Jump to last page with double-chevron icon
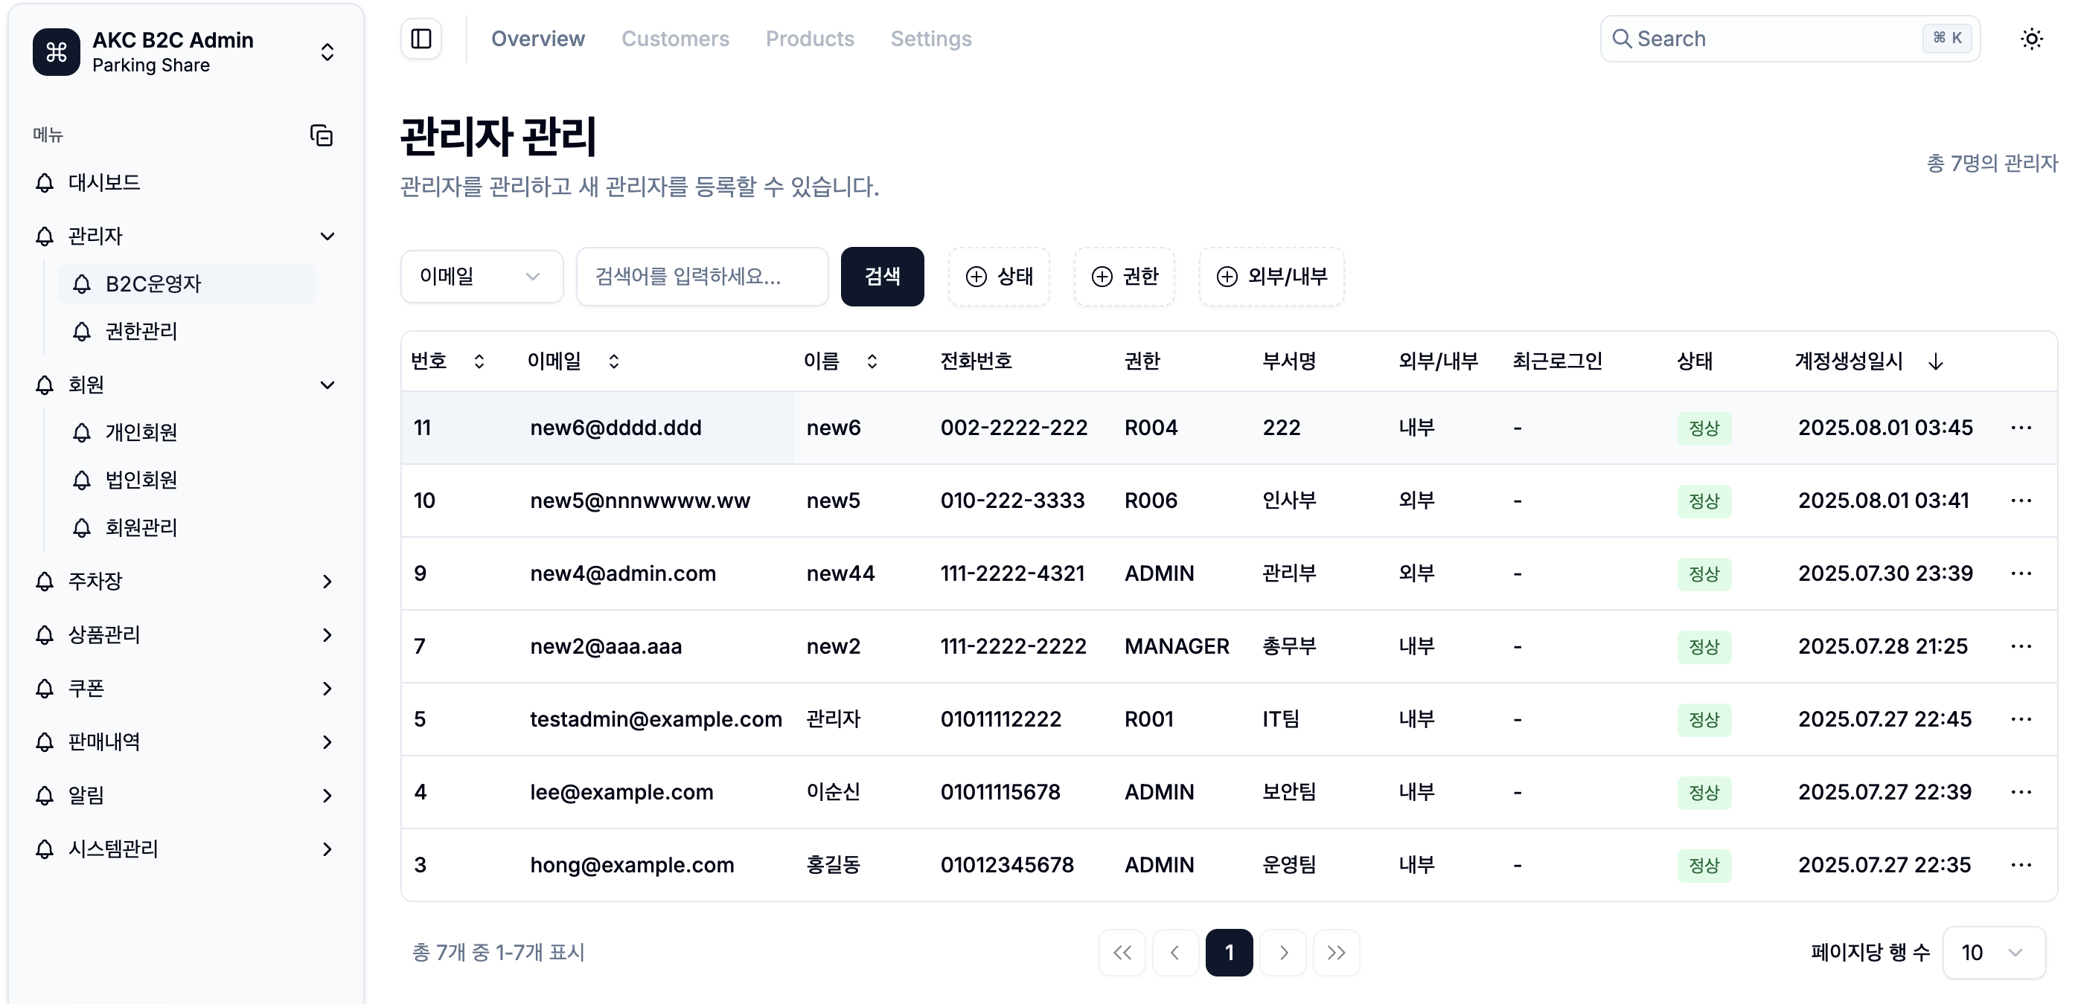This screenshot has width=2078, height=1004. pos(1337,953)
